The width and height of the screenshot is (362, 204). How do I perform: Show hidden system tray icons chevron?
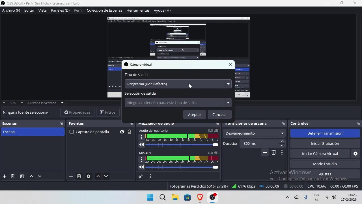288,197
